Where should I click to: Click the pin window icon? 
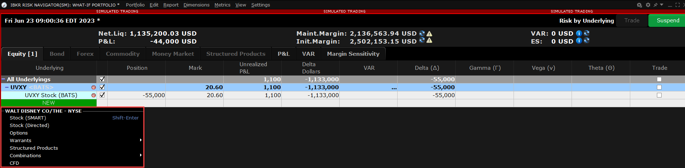tap(655, 5)
